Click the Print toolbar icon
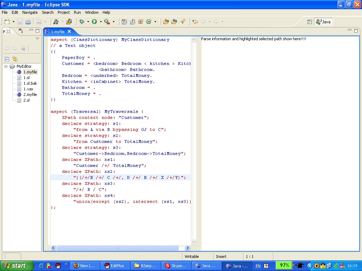 [28, 22]
